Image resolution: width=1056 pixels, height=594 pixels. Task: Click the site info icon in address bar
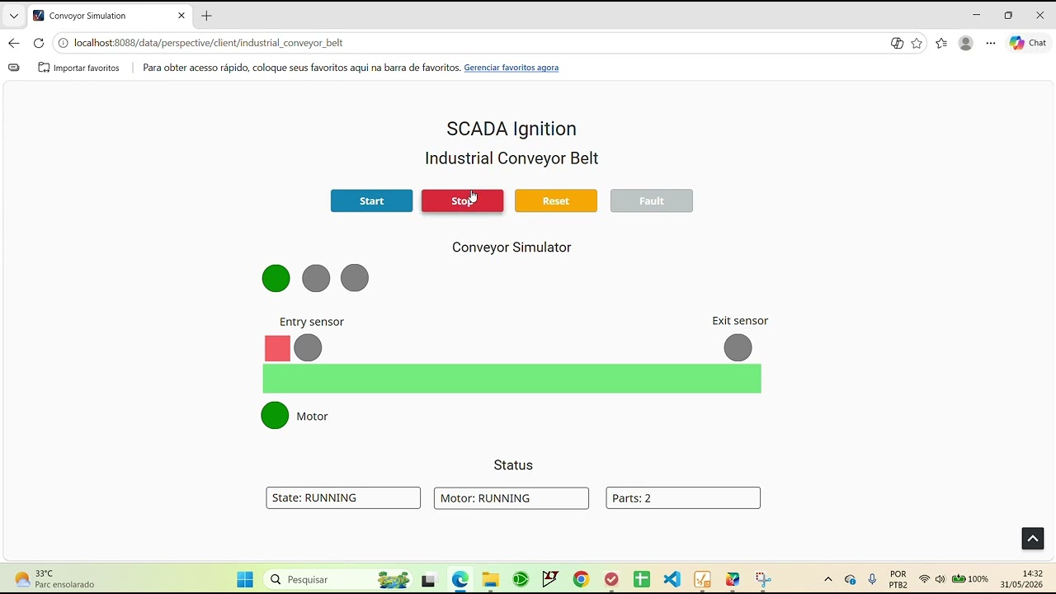63,43
